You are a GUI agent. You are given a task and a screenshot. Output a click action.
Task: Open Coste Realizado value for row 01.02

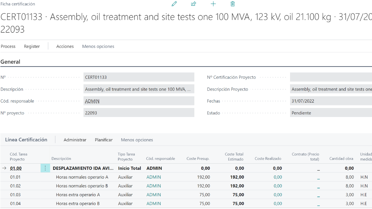278,186
